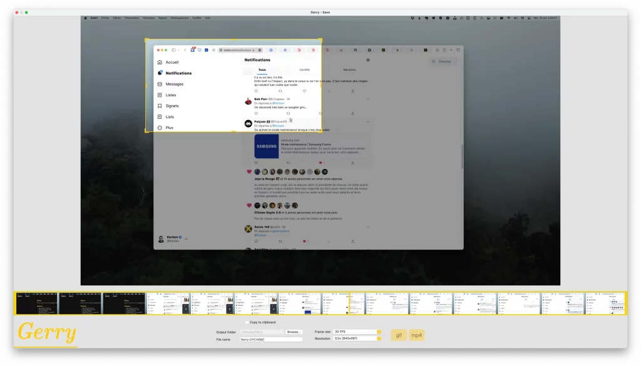Click the Output folder path field
641x366 pixels.
pyautogui.click(x=261, y=332)
